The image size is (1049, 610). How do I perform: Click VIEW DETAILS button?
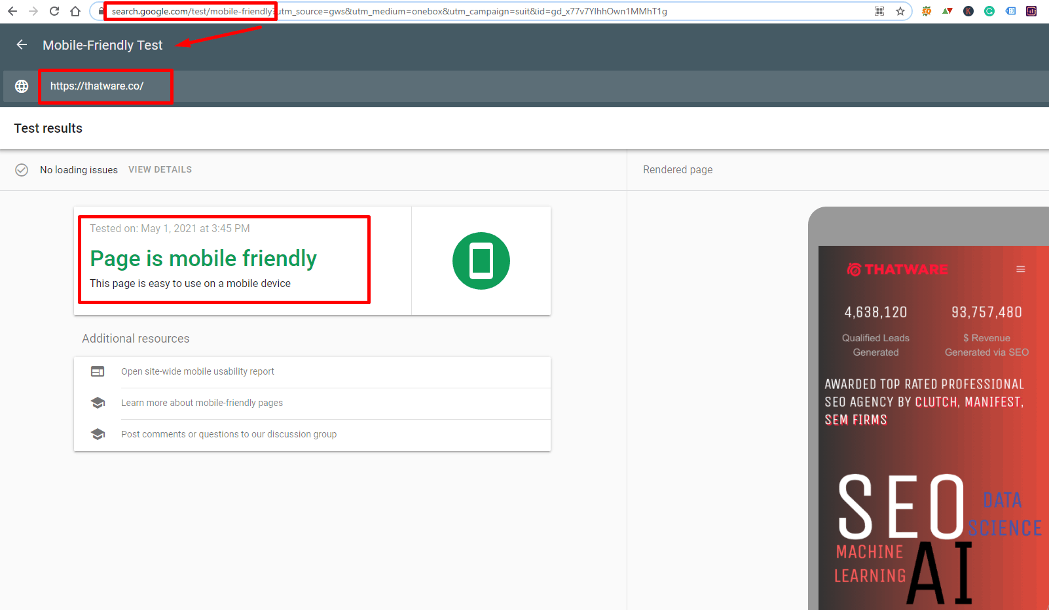(160, 169)
